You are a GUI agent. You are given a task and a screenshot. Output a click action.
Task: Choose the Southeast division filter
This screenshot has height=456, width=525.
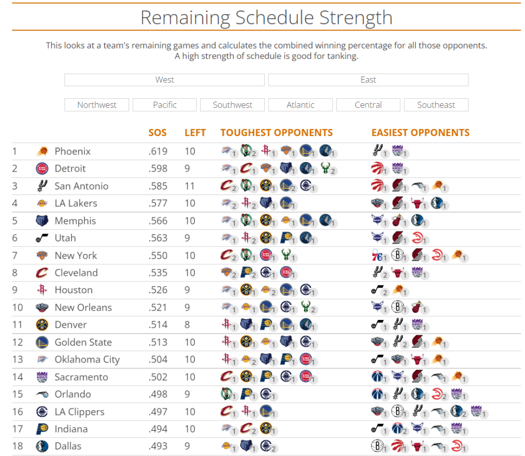click(x=436, y=105)
